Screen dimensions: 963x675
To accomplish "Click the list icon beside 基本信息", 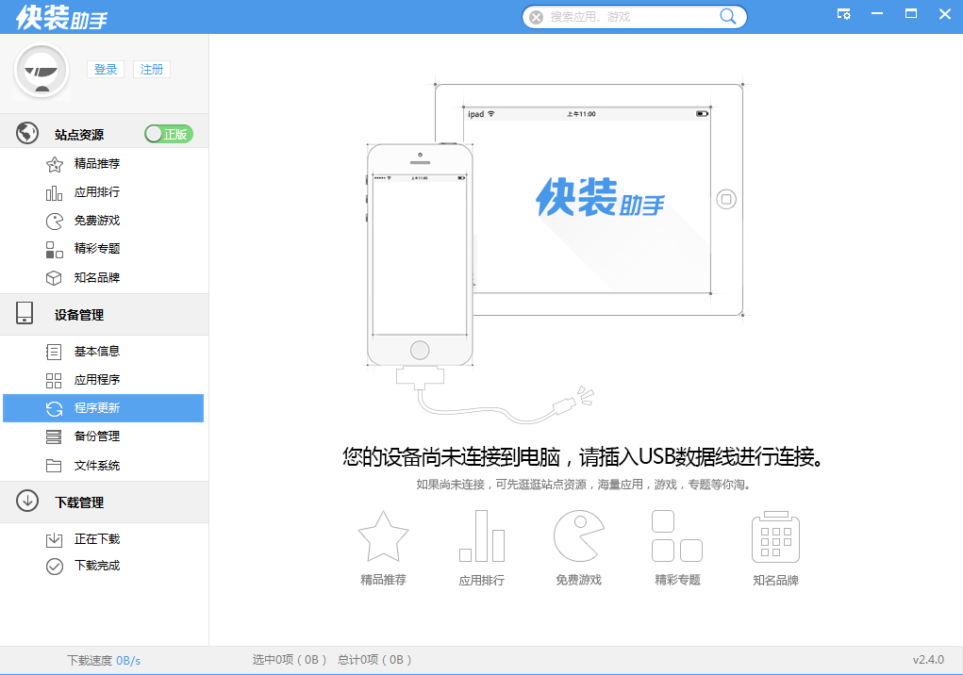I will (54, 352).
